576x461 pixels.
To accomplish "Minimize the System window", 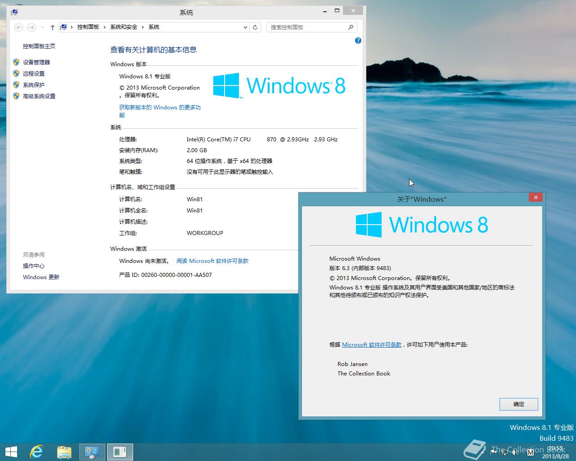I will 325,10.
